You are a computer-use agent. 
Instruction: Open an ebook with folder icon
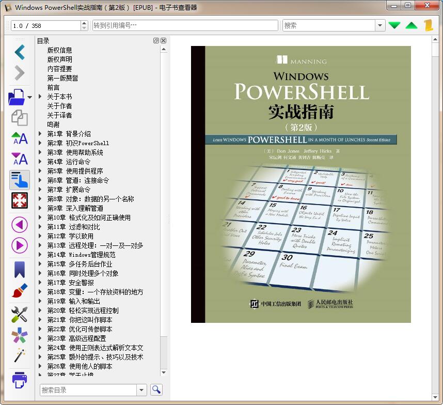(x=17, y=97)
